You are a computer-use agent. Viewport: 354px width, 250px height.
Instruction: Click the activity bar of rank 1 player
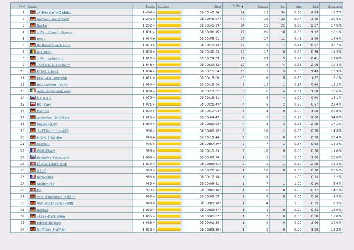pos(169,12)
